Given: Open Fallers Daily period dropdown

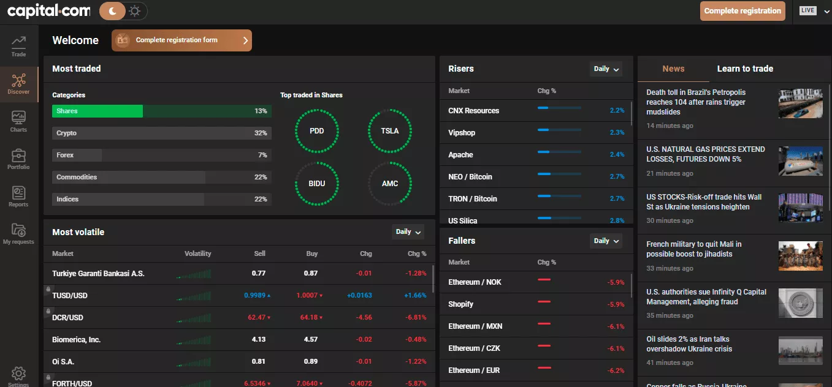Looking at the screenshot, I should point(606,241).
